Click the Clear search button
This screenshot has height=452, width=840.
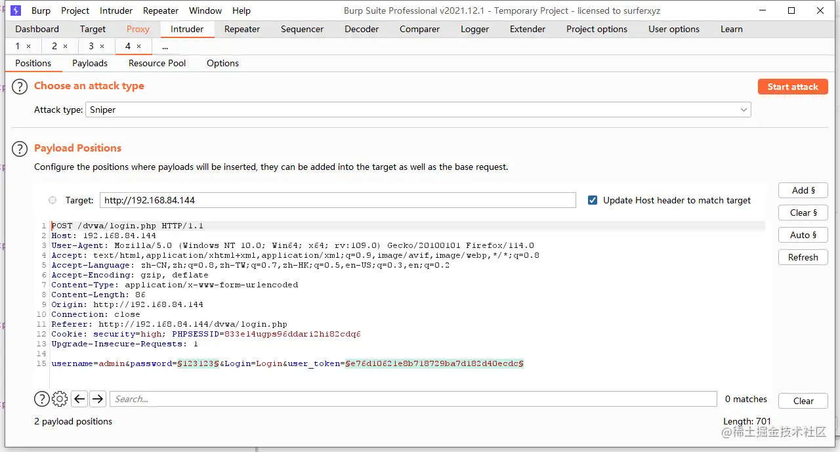point(803,401)
